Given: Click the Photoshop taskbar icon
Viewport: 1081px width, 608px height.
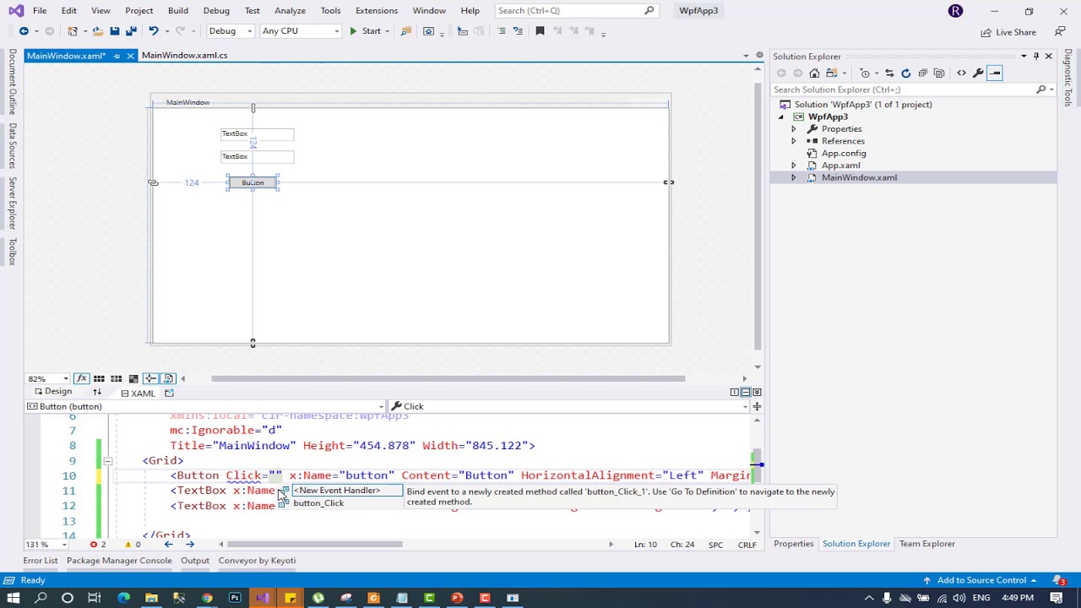Looking at the screenshot, I should point(235,598).
